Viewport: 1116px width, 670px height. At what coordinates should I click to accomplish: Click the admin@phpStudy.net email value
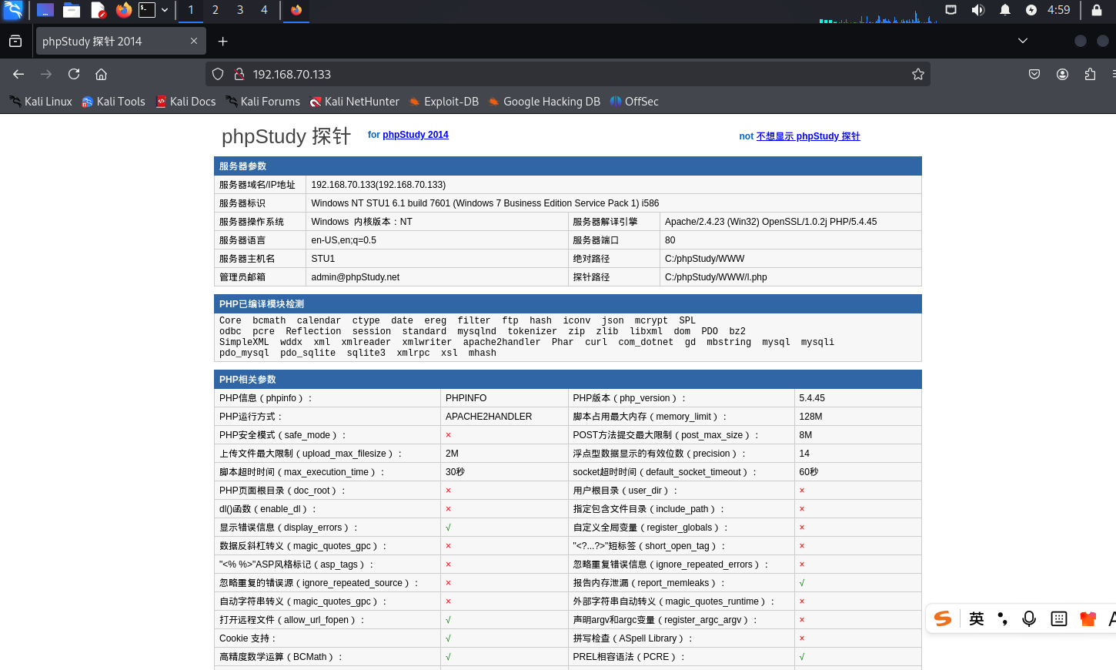[x=356, y=277]
